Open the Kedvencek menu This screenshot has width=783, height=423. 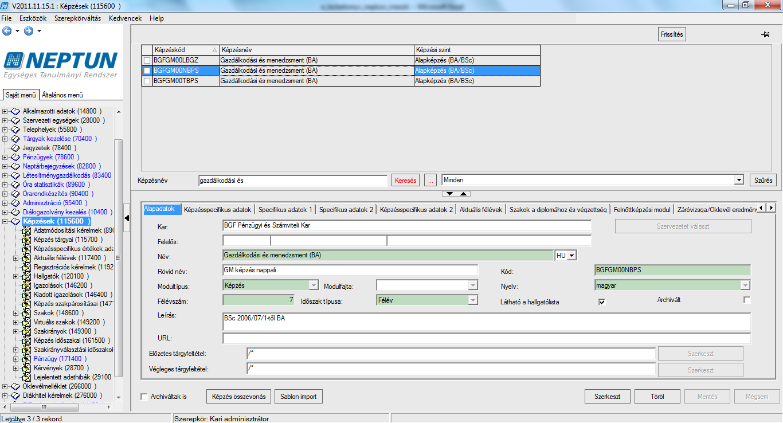point(125,18)
